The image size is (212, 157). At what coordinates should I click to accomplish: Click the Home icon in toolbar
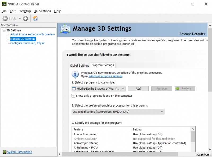point(35,18)
